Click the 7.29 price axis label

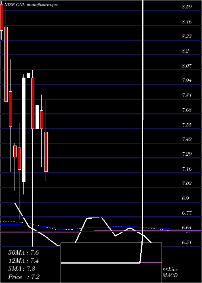(x=187, y=154)
